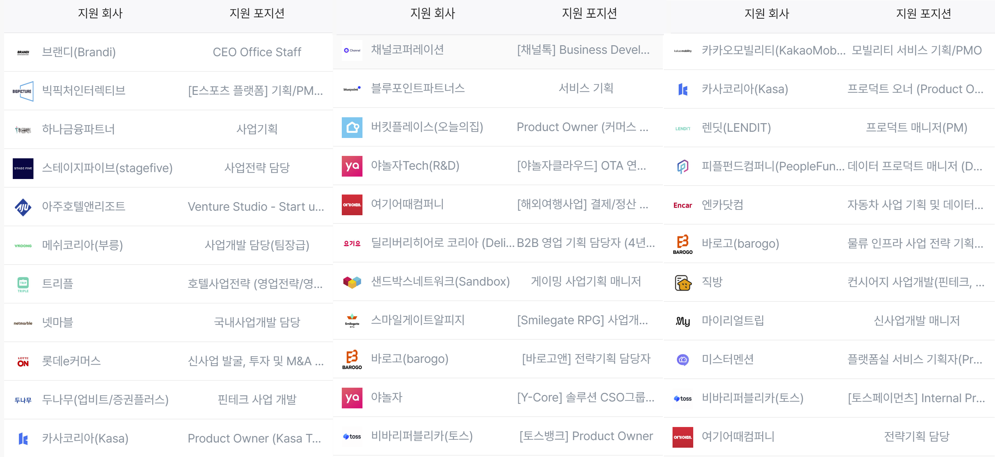
Task: Click the 여기어때 logo beside [해외여행사업] 결제/정산
Action: [x=352, y=205]
